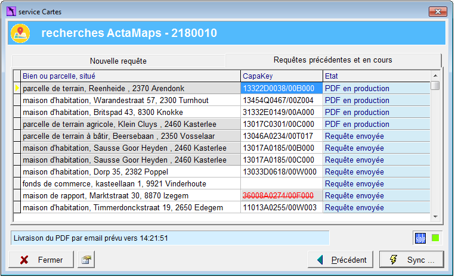
Task: Select row 'maison d'habitation, Warandestraat 57, 2300 Turnhout'
Action: tap(131, 100)
